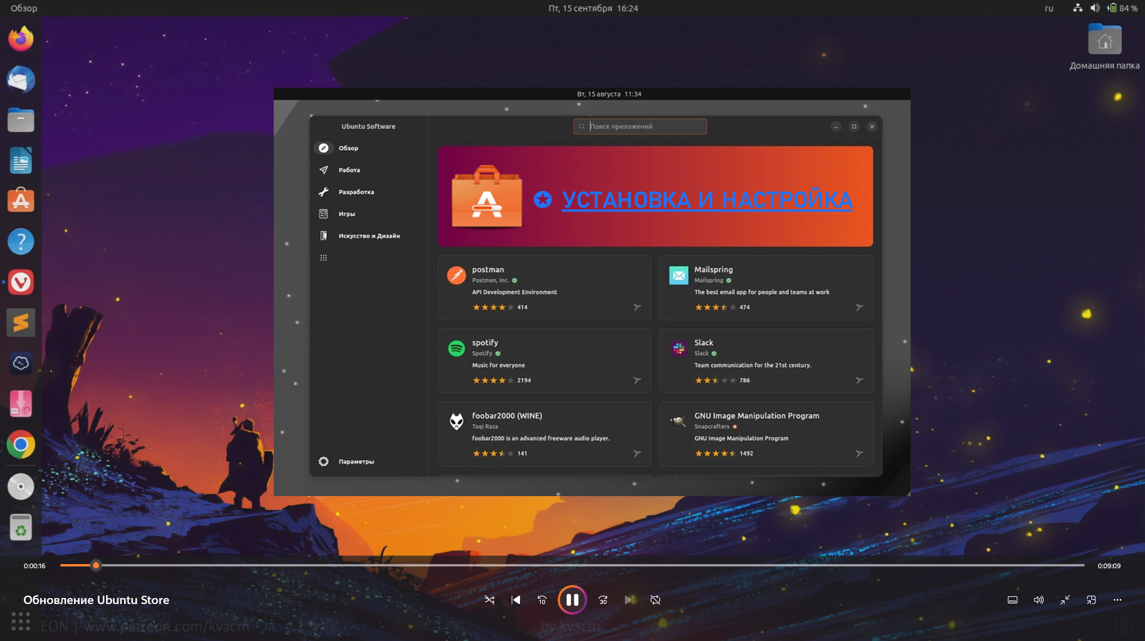This screenshot has width=1145, height=641.
Task: Open the subtitles and captions menu
Action: click(x=1013, y=600)
